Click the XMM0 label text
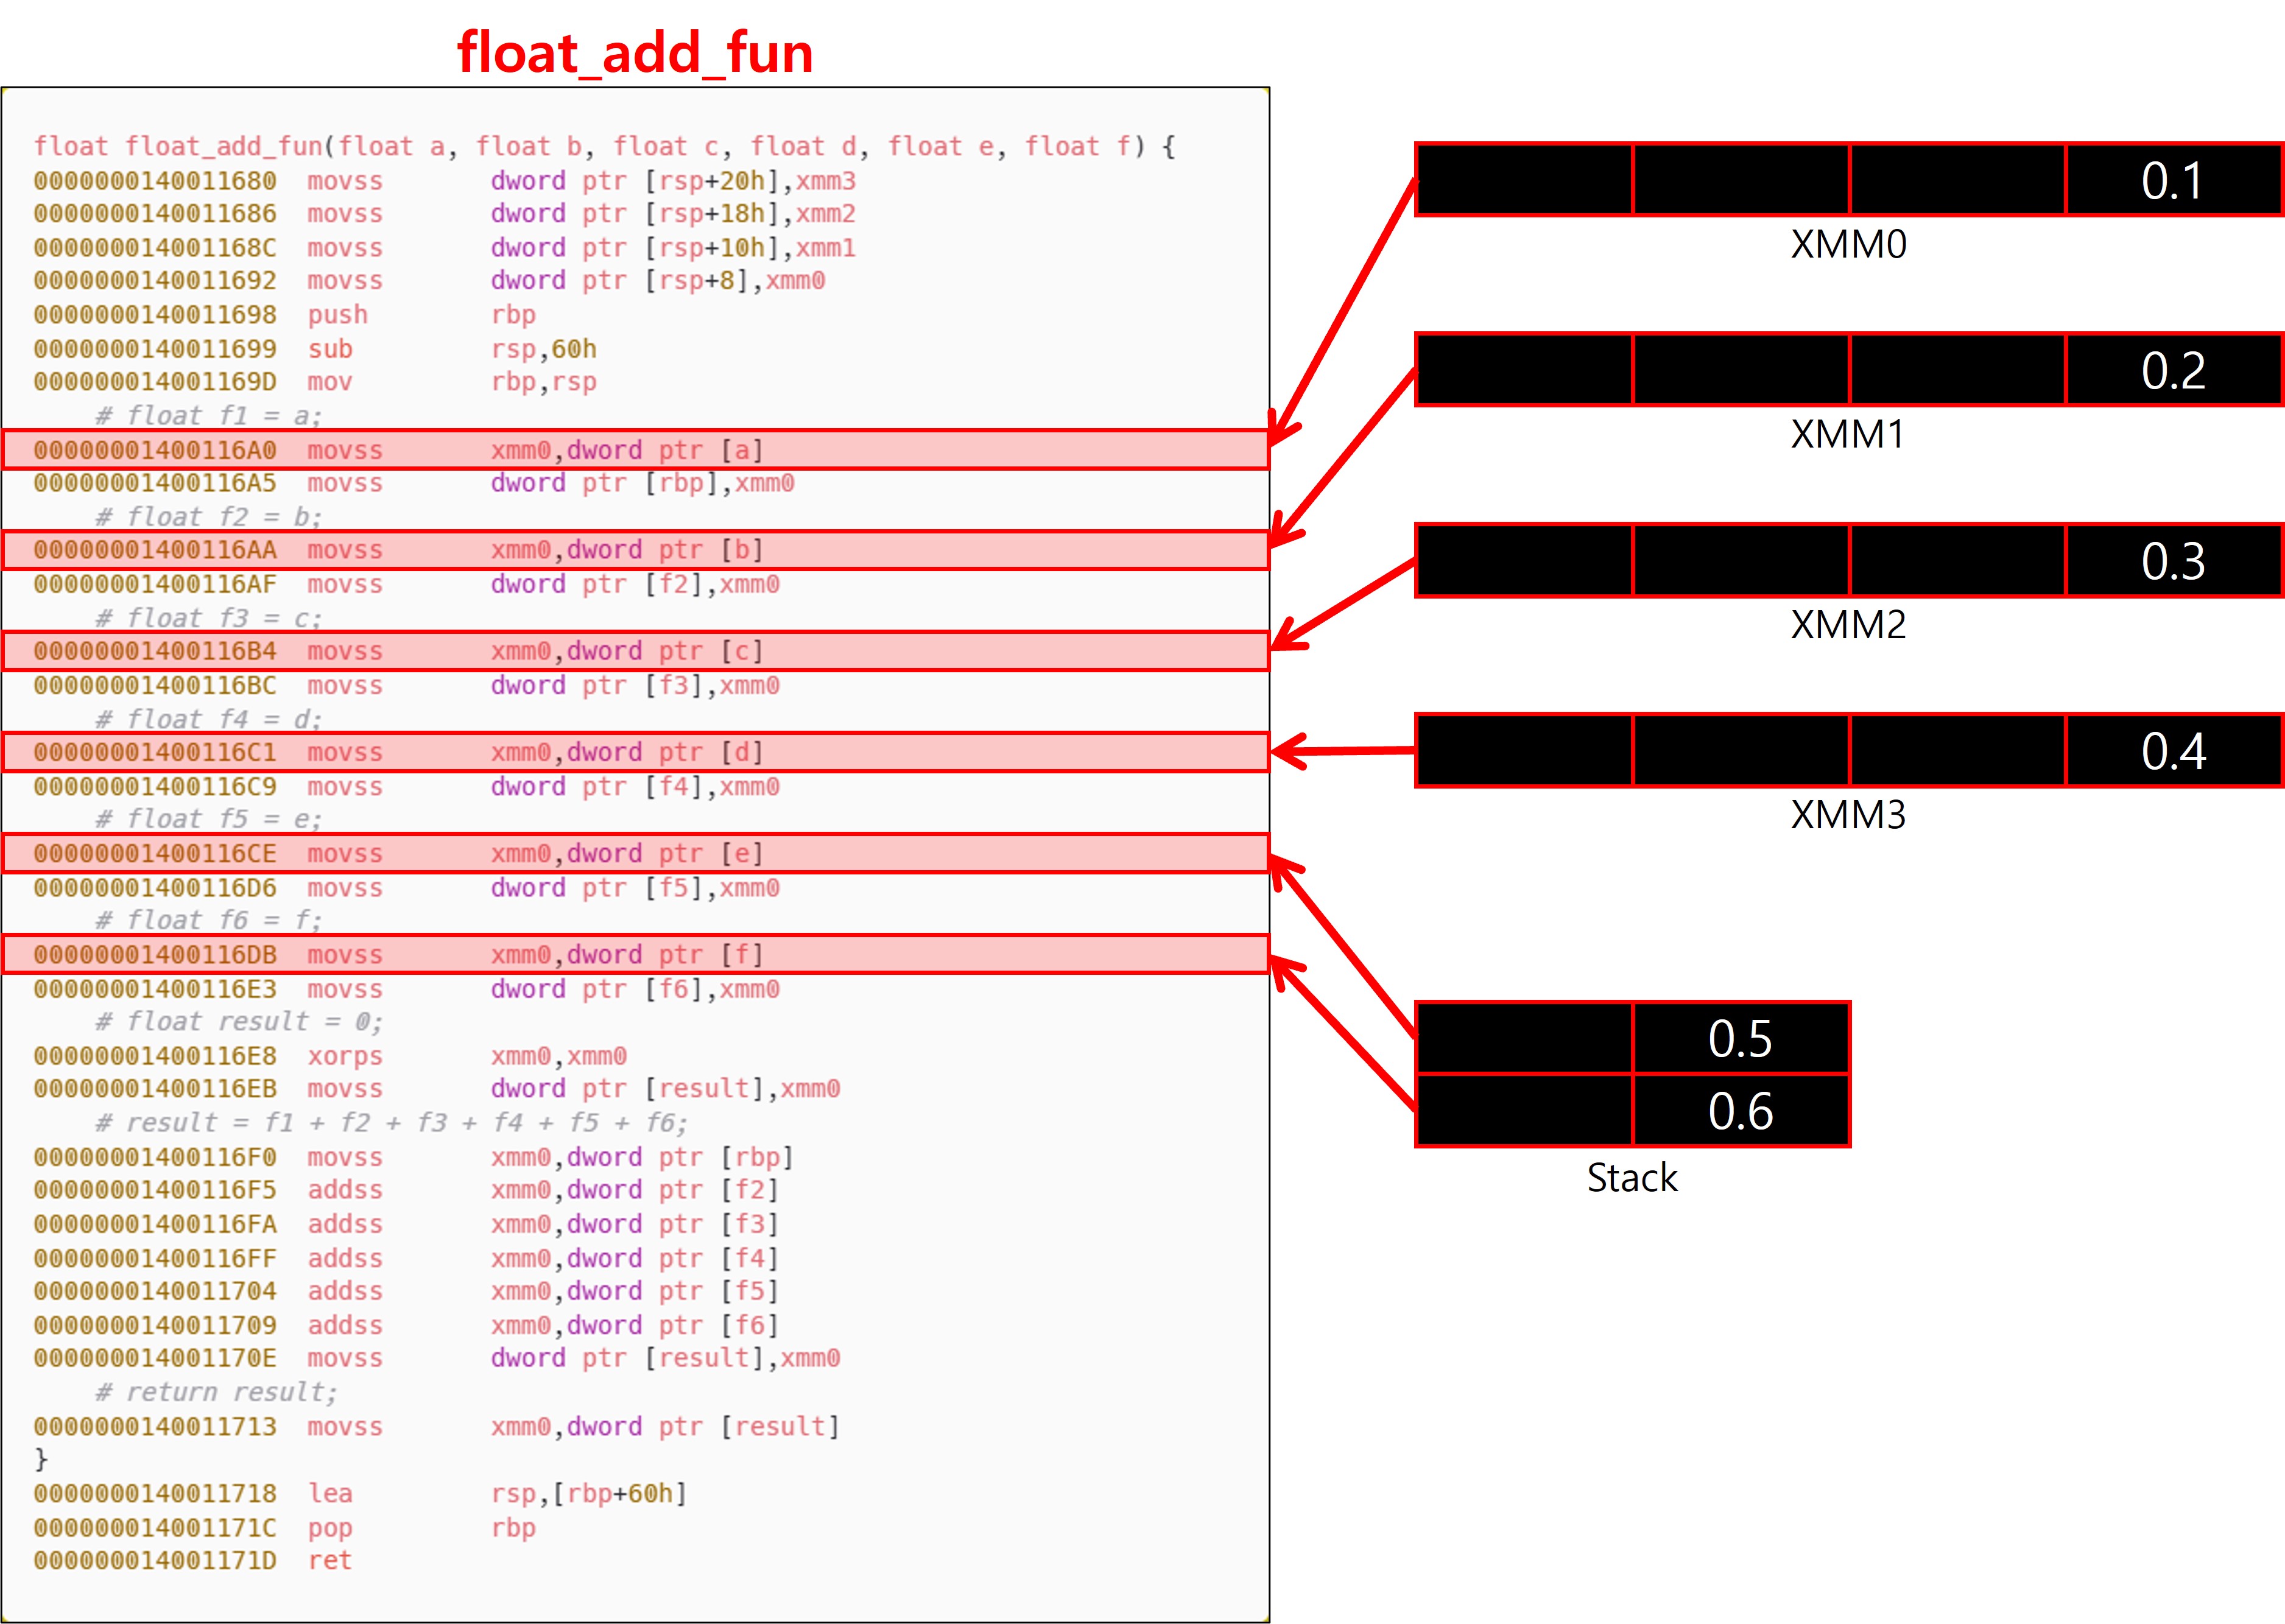2285x1624 pixels. coord(1848,245)
